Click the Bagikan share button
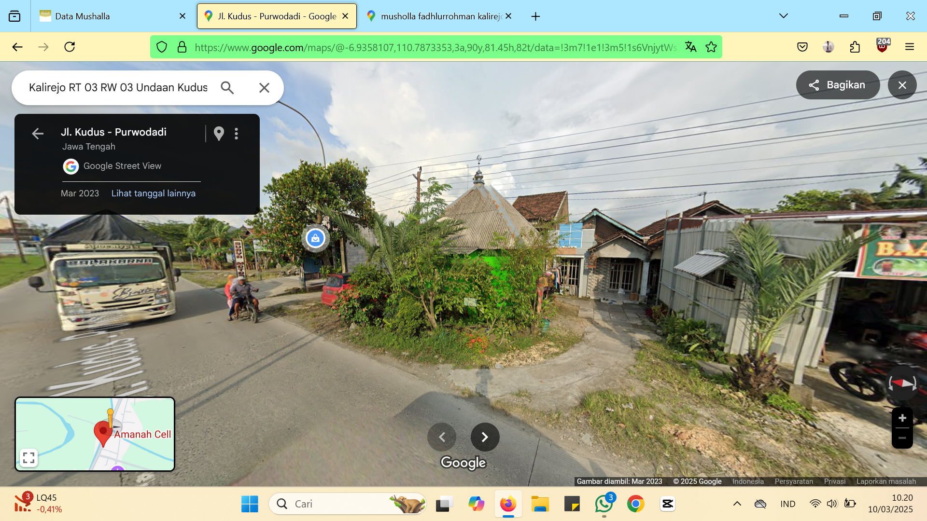Viewport: 927px width, 521px height. pos(838,85)
